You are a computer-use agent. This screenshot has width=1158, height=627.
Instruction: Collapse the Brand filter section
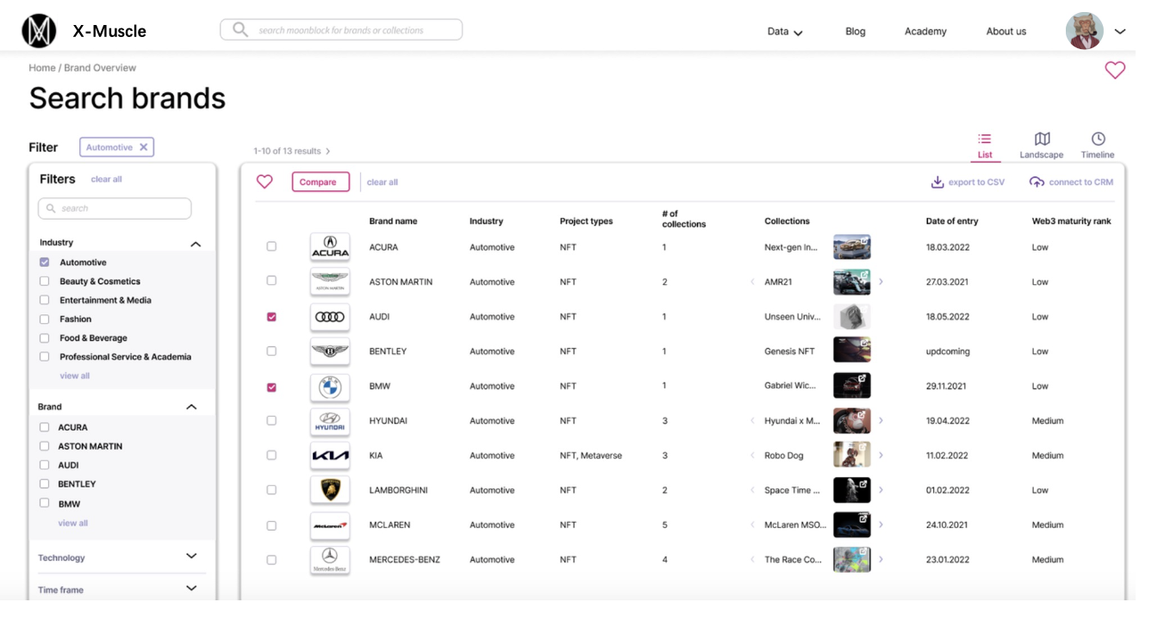192,407
